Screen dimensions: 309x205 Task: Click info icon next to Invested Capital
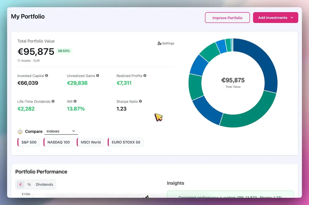(46, 76)
